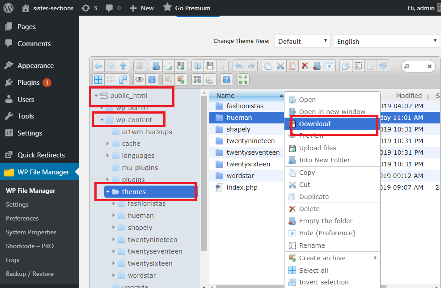Choose Download from context menu
441x288 pixels.
click(332, 124)
